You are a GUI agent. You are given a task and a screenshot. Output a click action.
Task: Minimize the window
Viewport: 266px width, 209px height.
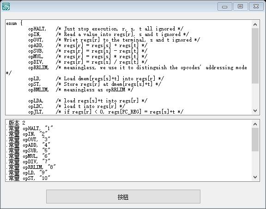click(x=225, y=7)
